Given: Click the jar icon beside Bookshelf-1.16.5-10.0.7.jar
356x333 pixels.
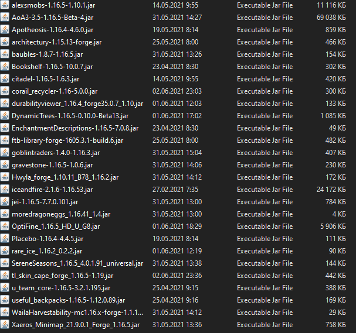Looking at the screenshot, I should click(5, 66).
